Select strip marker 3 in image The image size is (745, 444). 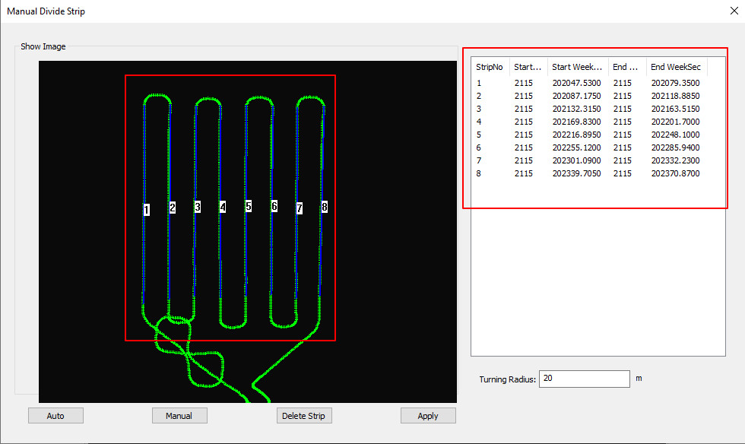[x=198, y=206]
